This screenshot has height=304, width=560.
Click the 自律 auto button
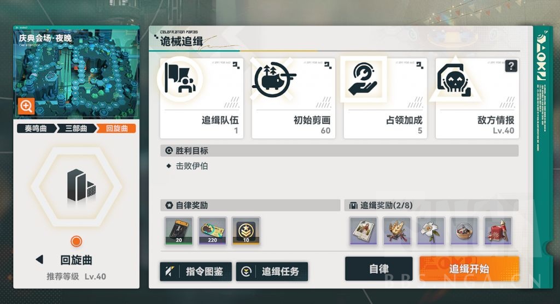pyautogui.click(x=379, y=269)
